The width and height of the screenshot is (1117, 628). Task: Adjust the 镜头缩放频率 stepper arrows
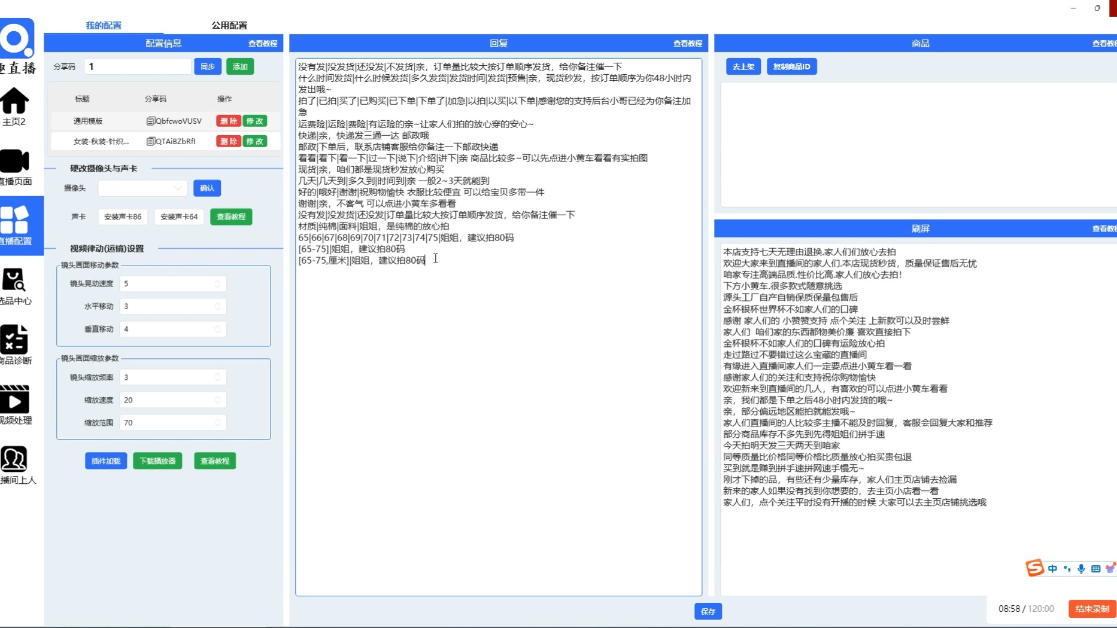[217, 377]
